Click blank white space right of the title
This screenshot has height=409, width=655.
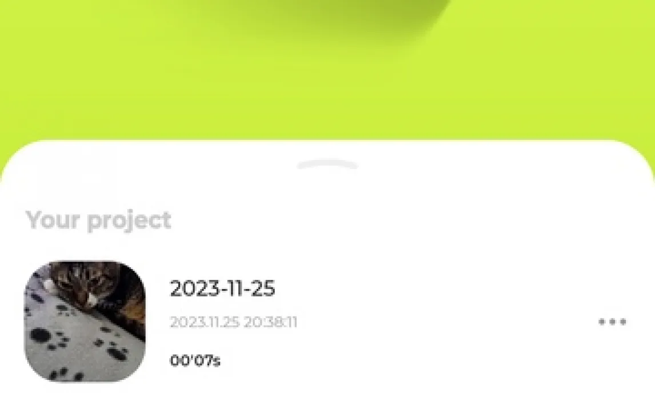(x=434, y=288)
